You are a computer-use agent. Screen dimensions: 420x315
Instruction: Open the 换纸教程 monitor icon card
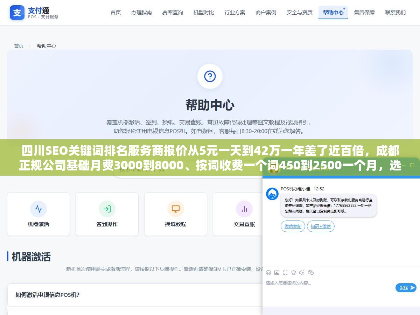tap(176, 214)
